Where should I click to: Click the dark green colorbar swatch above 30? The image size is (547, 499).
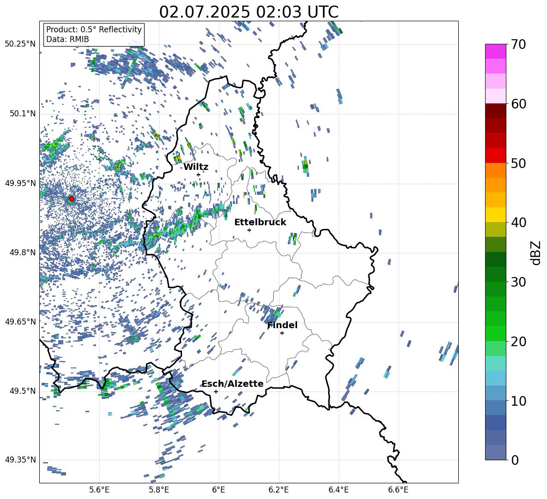495,259
